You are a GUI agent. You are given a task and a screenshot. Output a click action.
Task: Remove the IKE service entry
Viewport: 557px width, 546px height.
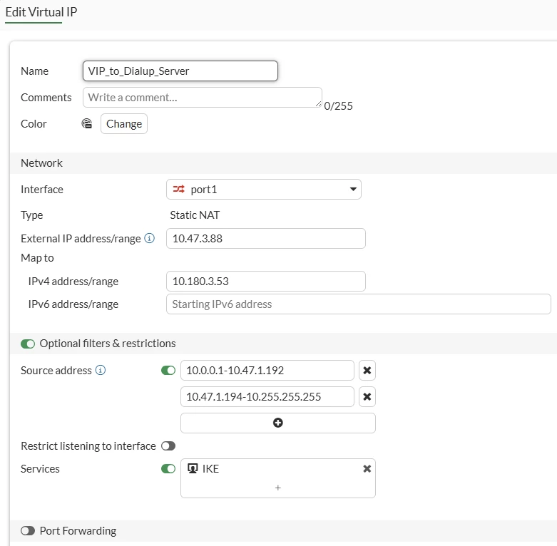point(367,468)
